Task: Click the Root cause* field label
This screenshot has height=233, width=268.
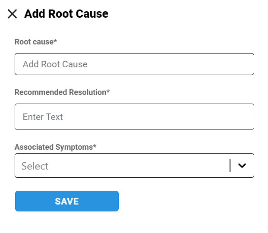Action: (x=36, y=42)
